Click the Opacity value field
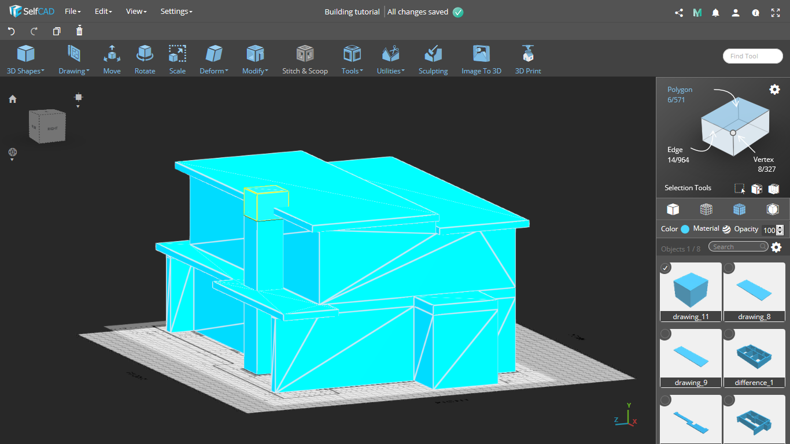The width and height of the screenshot is (790, 444). click(x=769, y=230)
